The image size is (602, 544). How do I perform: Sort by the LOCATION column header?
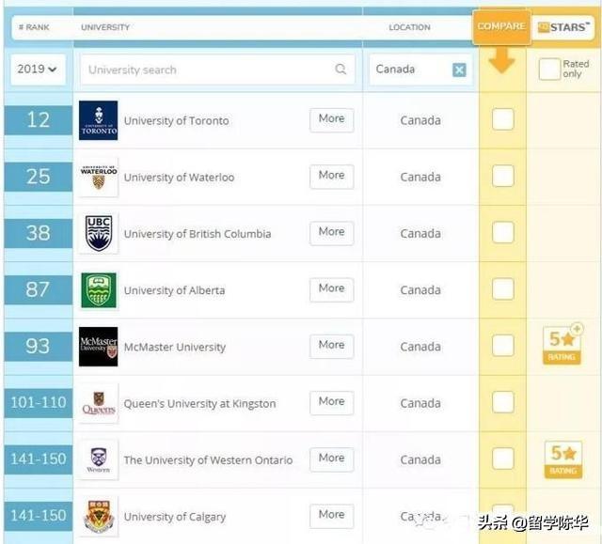pos(409,27)
